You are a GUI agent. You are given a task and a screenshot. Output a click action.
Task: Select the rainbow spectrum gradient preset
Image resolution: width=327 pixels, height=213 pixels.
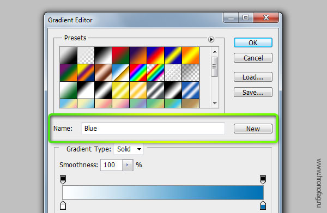138,73
